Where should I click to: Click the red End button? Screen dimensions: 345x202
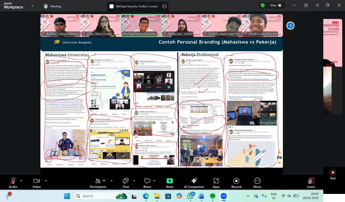point(333,174)
